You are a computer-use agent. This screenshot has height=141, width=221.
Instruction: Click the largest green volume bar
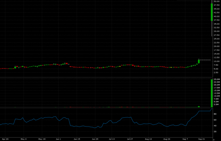(x=211, y=93)
